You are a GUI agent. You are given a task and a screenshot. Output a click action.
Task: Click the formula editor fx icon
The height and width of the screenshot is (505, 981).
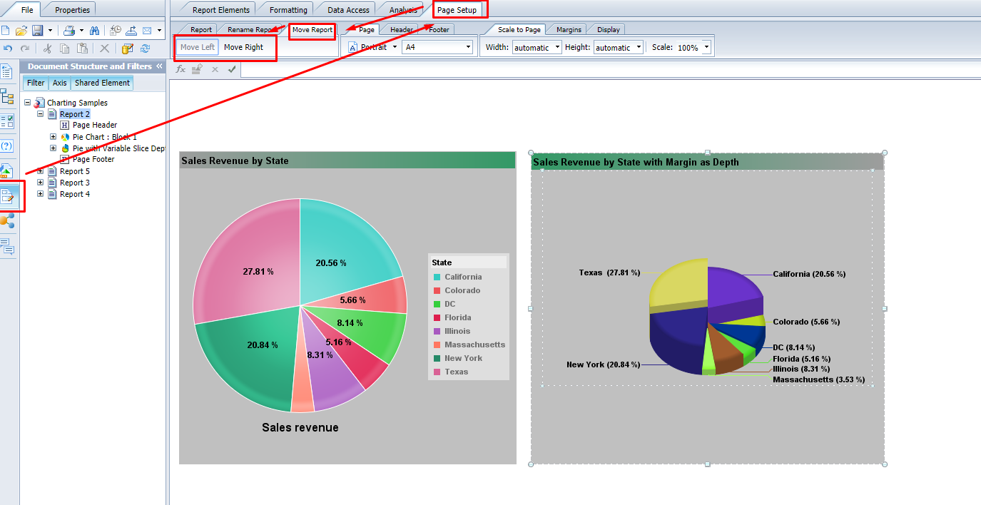point(181,69)
